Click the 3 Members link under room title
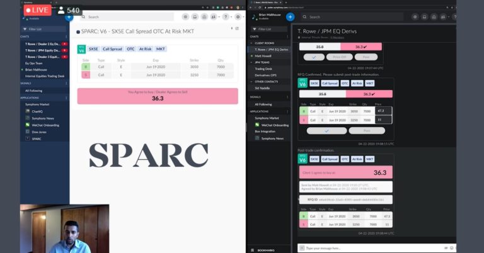Screen dimensions: 484x253 click(337, 38)
